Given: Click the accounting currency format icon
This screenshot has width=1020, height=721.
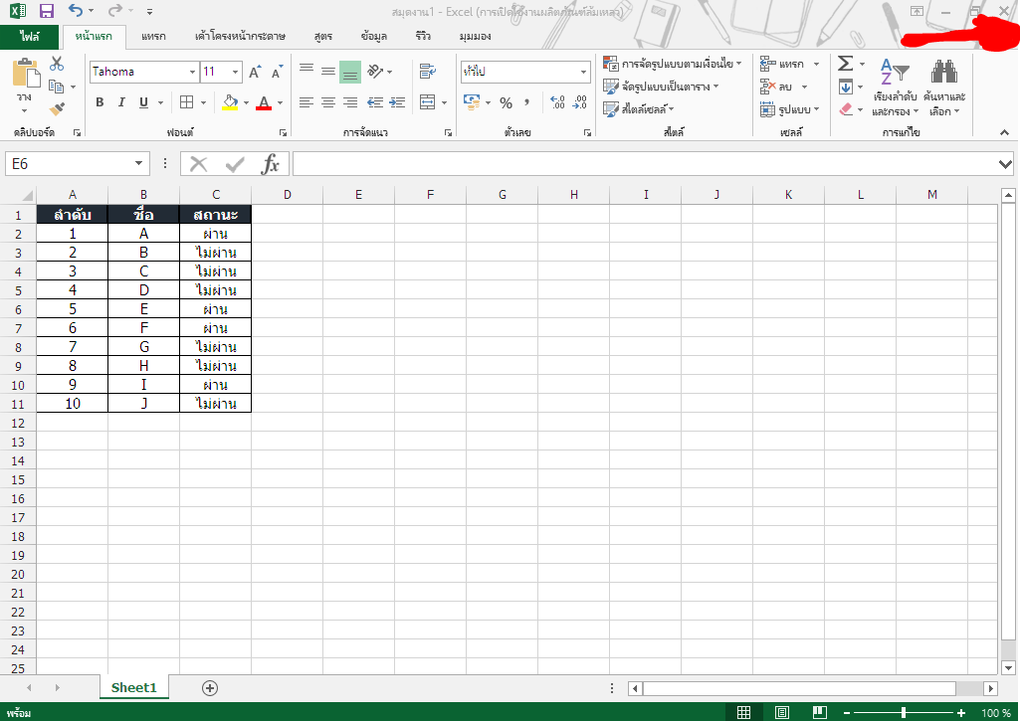Looking at the screenshot, I should tap(472, 102).
